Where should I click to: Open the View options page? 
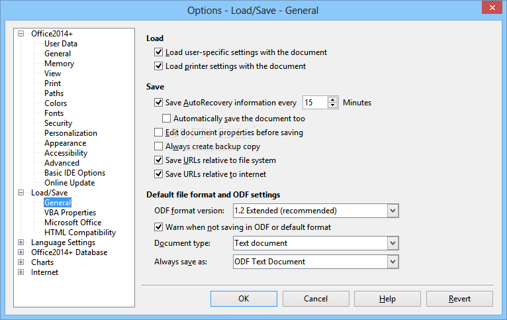coord(53,74)
